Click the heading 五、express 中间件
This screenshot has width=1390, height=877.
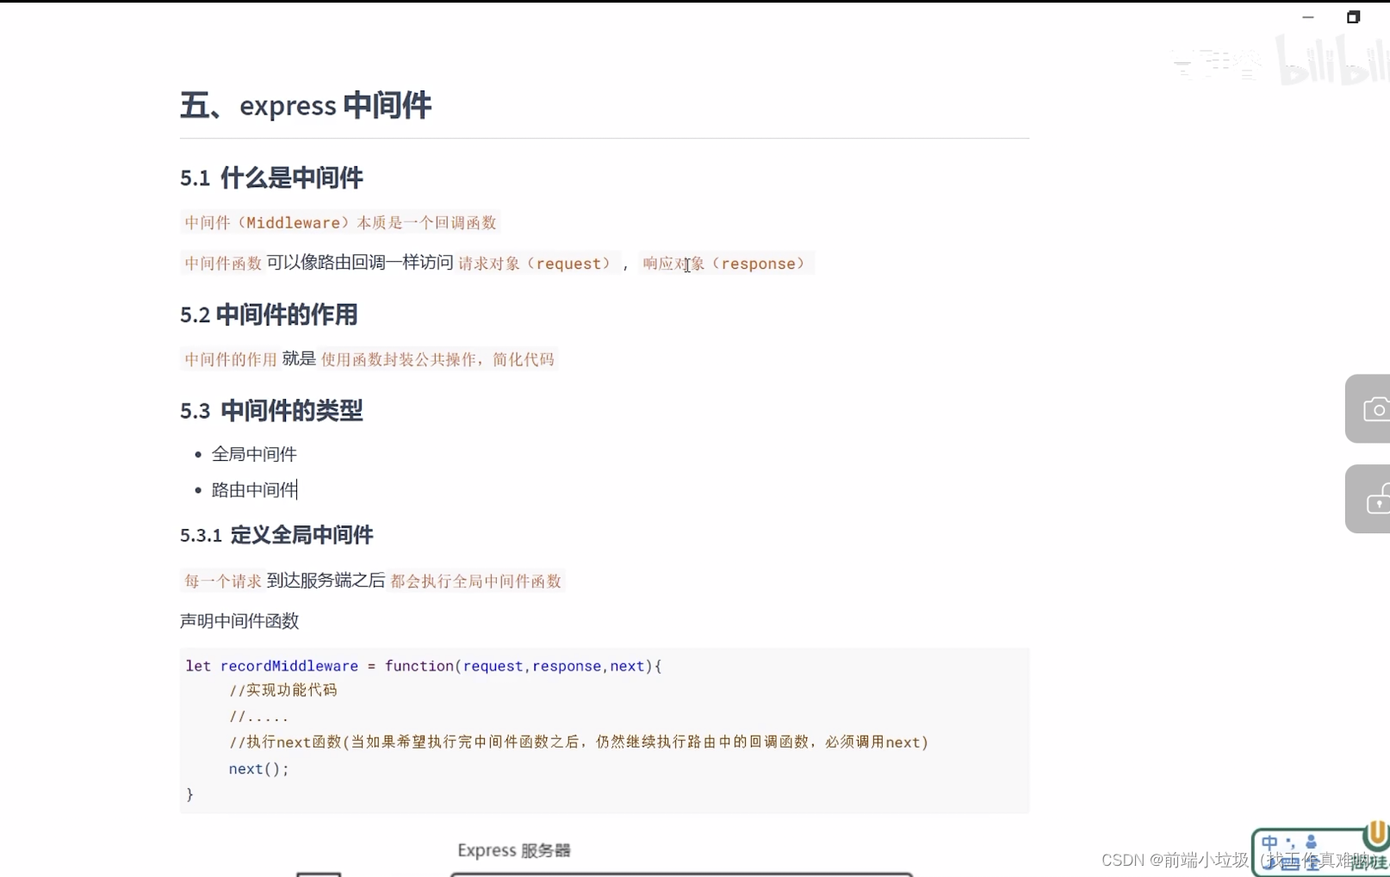(305, 105)
